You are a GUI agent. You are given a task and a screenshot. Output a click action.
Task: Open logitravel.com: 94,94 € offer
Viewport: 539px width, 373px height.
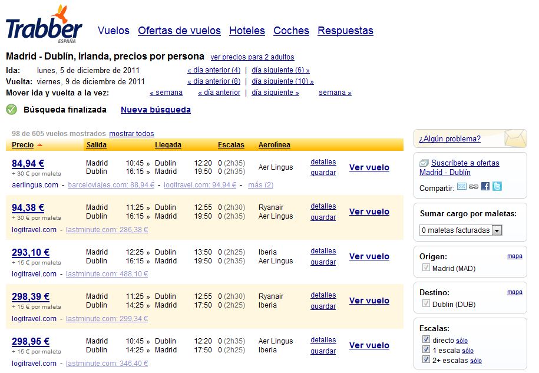click(200, 185)
